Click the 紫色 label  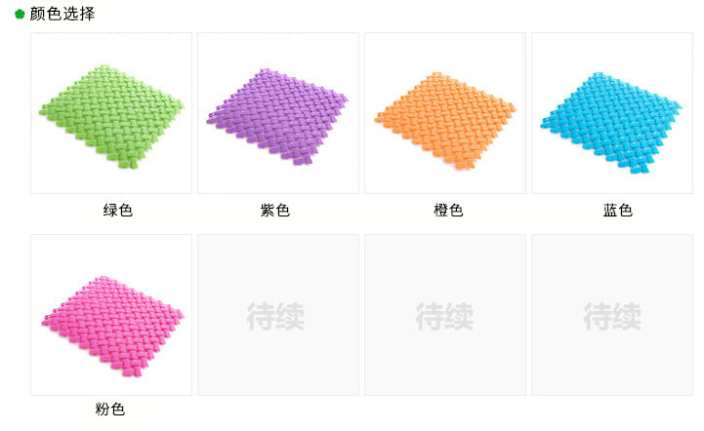tap(274, 210)
